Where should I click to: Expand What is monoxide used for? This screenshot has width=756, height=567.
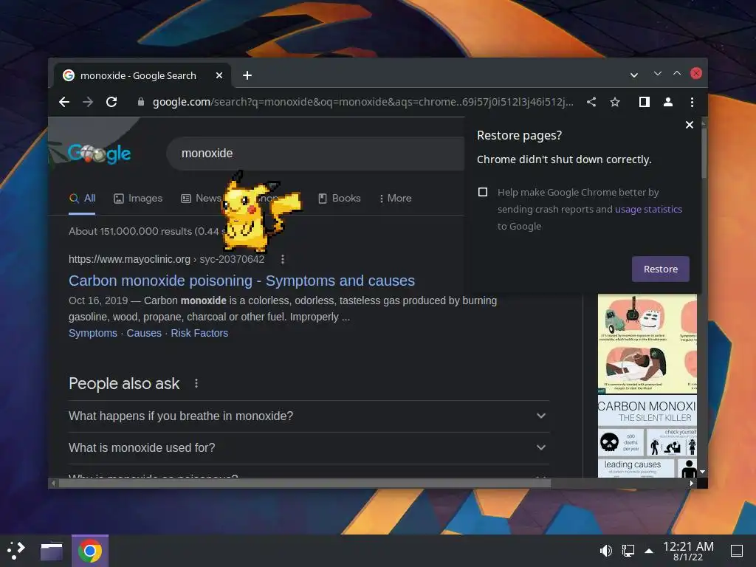[x=309, y=448]
